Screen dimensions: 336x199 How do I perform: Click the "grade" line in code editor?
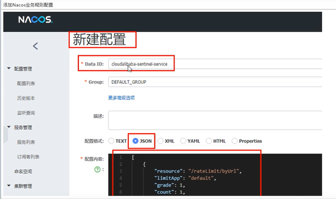coord(169,185)
